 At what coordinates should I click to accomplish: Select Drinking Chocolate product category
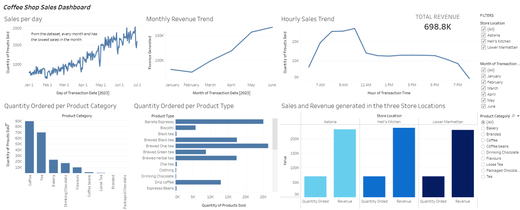tap(483, 152)
